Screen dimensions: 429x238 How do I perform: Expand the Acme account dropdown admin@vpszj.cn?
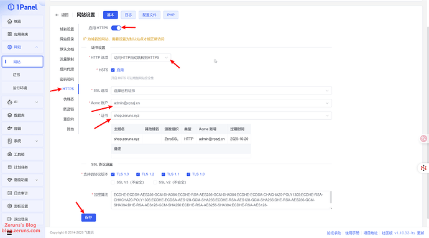pos(221,103)
